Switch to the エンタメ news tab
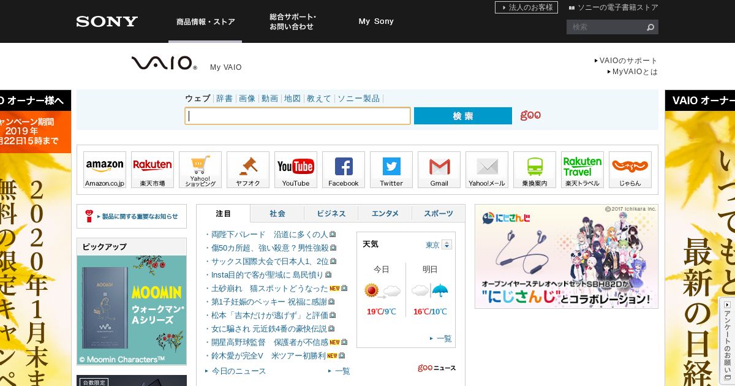Image resolution: width=735 pixels, height=386 pixels. [x=385, y=213]
